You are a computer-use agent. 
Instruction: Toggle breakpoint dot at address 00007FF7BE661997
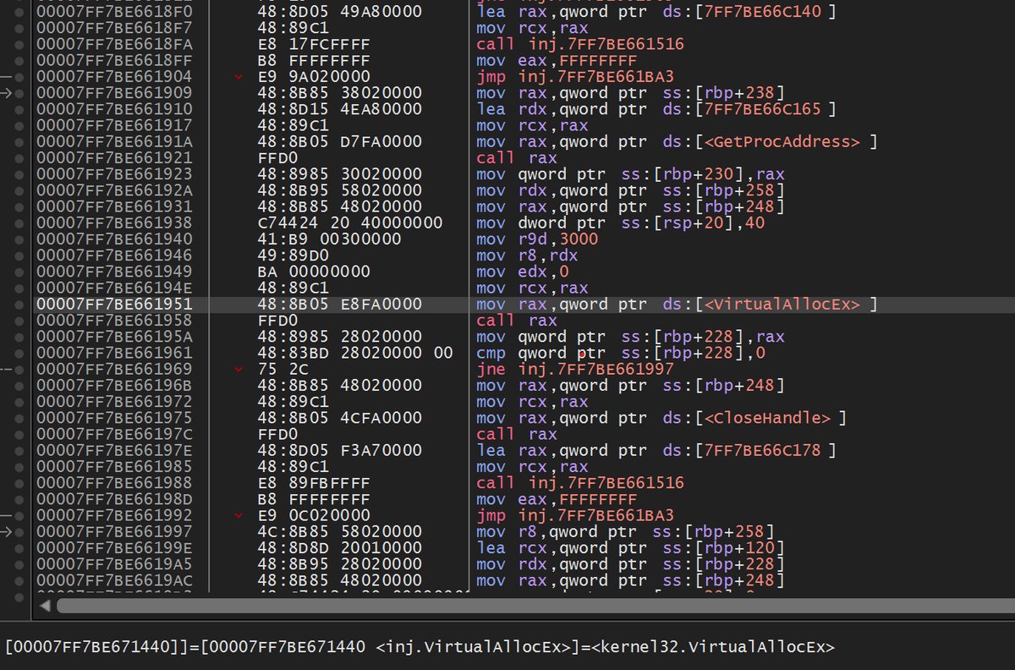(20, 532)
